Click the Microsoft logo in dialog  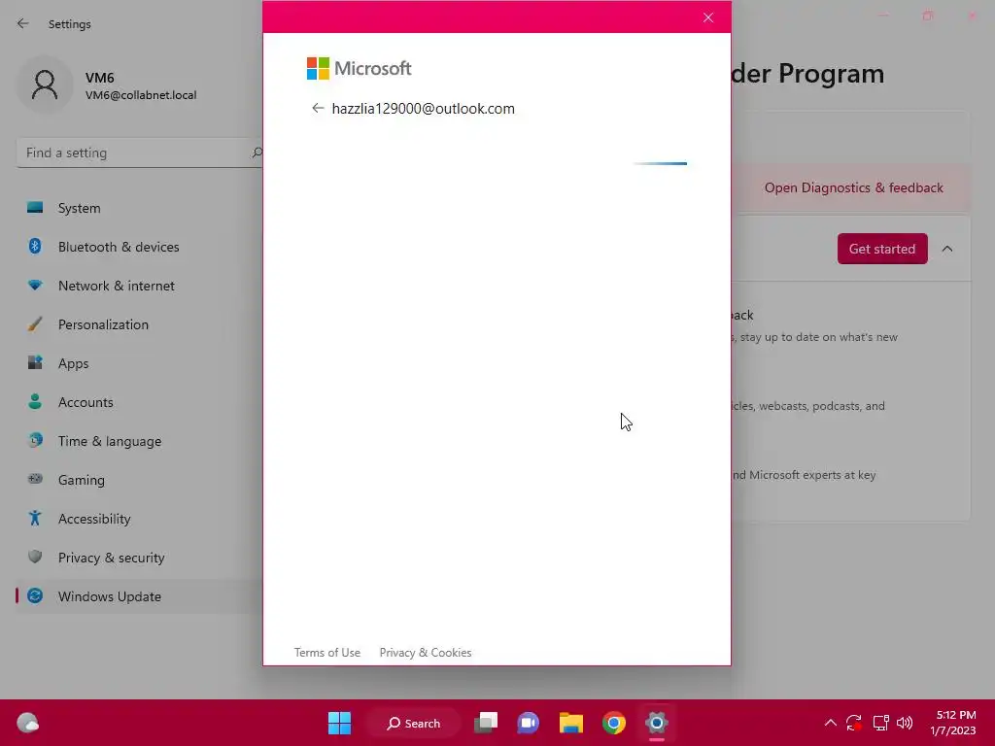[360, 69]
